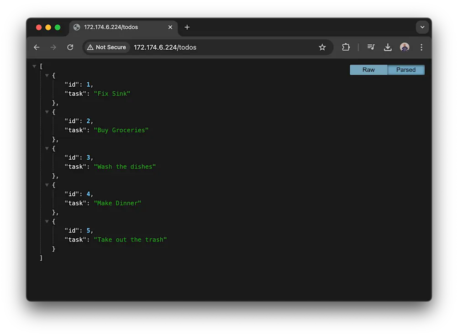Go back to the previous page

[37, 47]
